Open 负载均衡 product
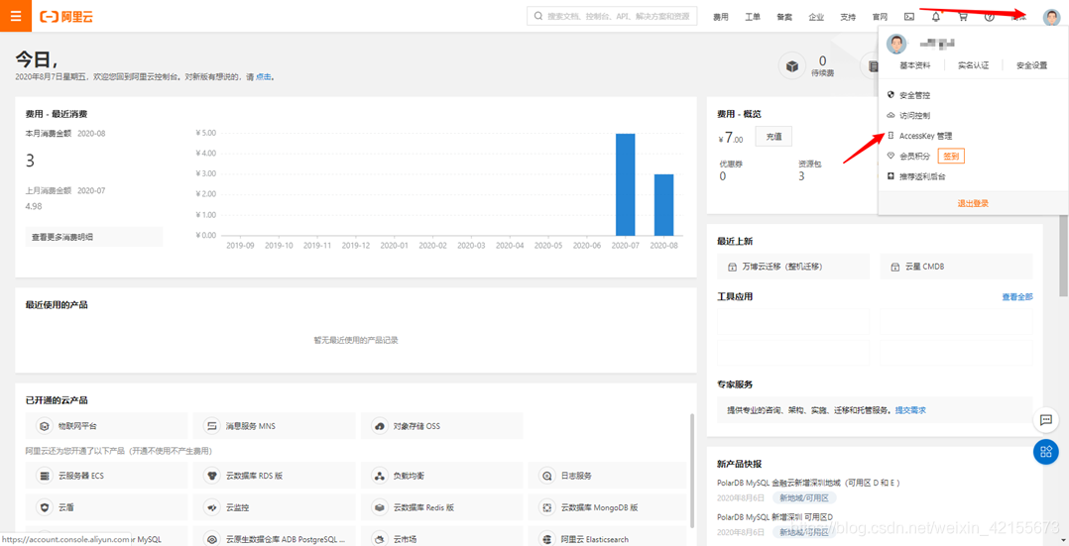This screenshot has width=1069, height=546. 442,475
